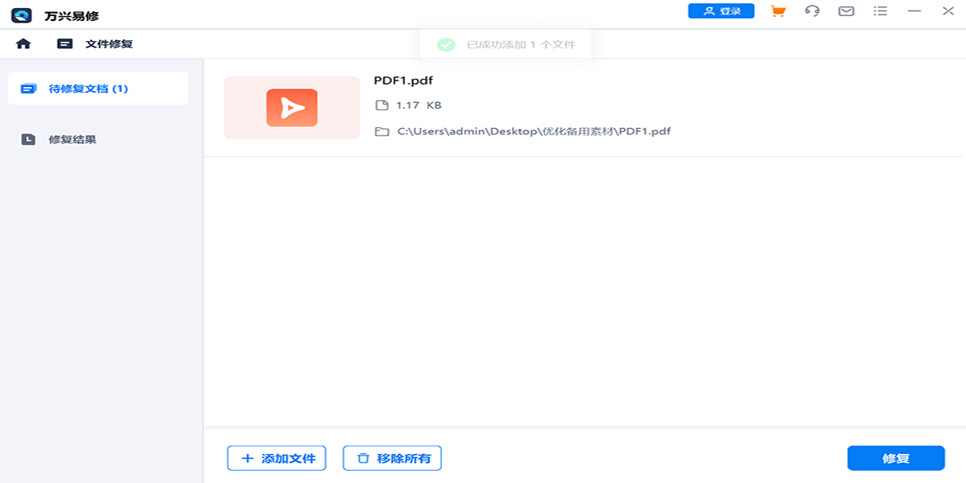Image resolution: width=966 pixels, height=483 pixels.
Task: Click the 移除所有 button
Action: (x=392, y=458)
